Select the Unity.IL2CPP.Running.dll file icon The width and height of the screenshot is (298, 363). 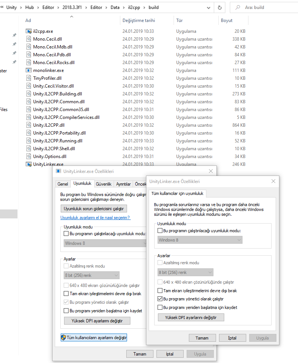[29, 141]
